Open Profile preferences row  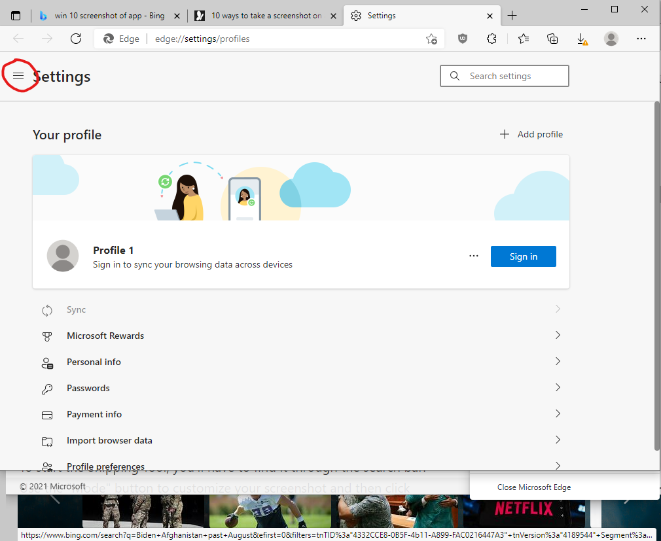[x=301, y=463]
